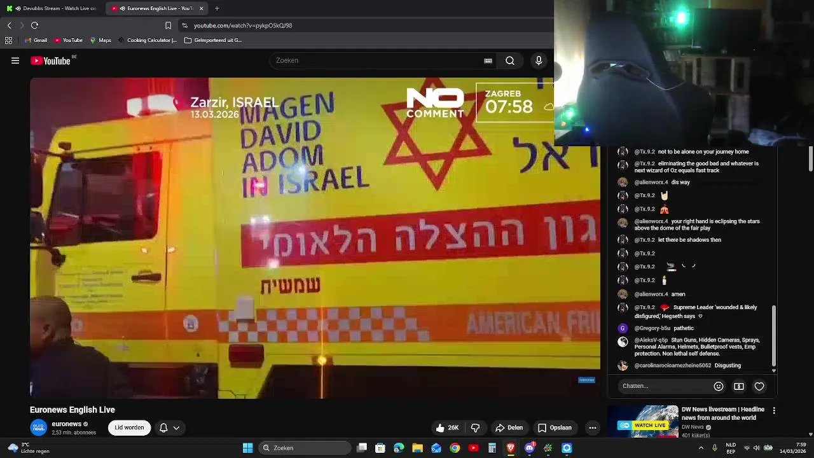Open @Gregory-b5u chat user avatar

(623, 328)
